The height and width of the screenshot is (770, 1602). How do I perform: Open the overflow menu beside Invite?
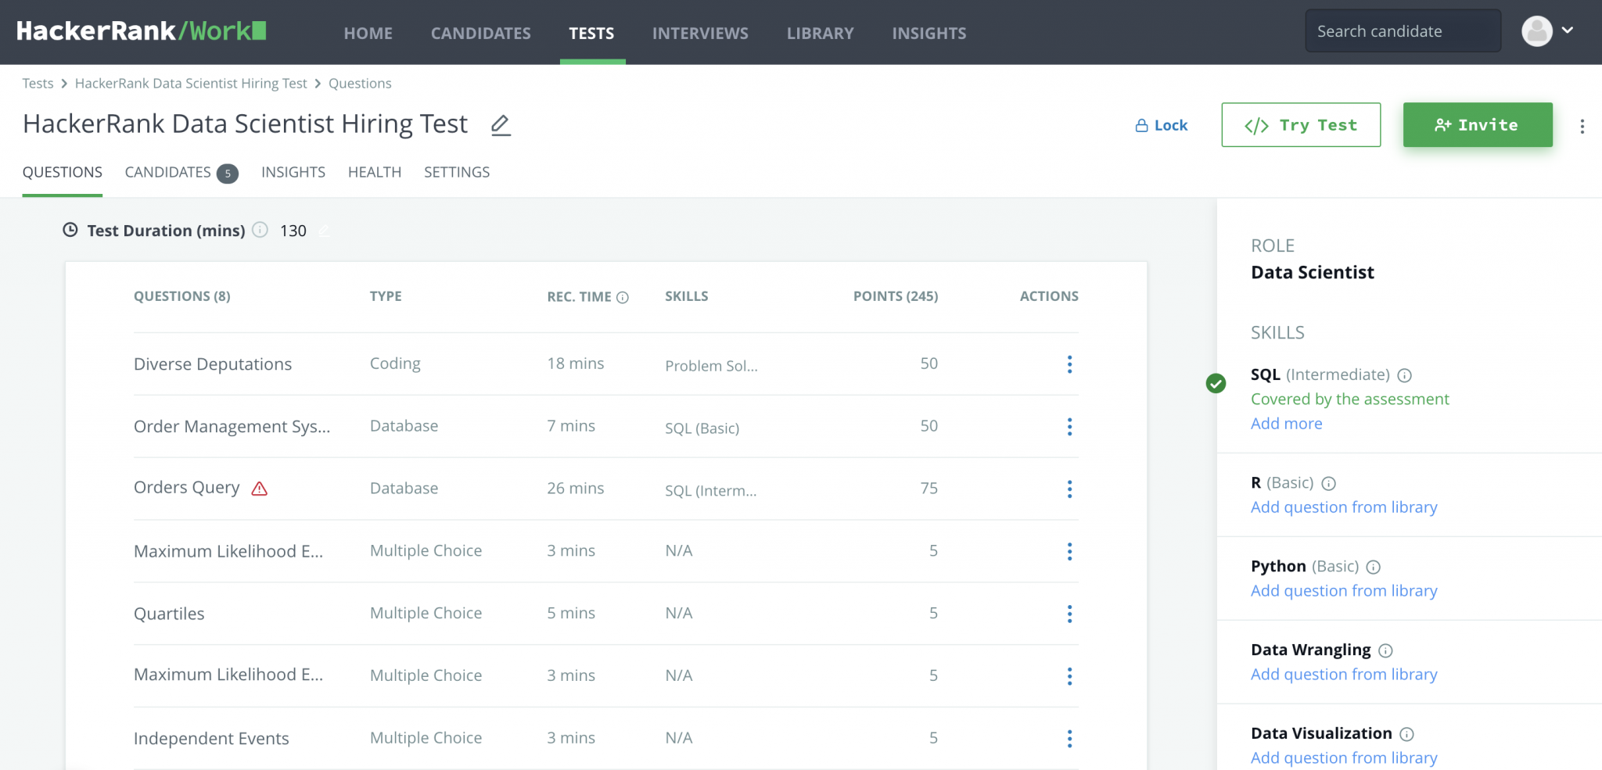1583,125
